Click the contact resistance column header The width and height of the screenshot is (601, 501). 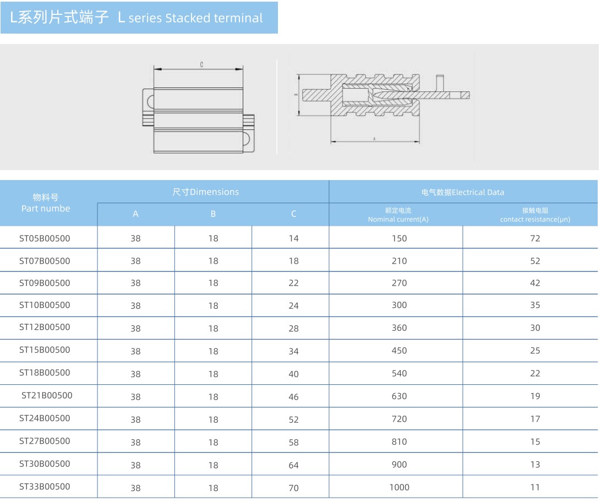(535, 215)
